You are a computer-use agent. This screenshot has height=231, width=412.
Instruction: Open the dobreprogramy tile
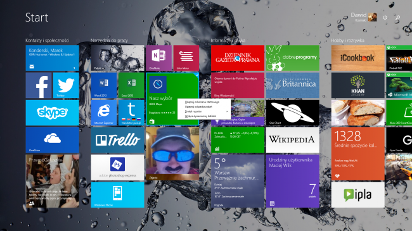pyautogui.click(x=292, y=58)
